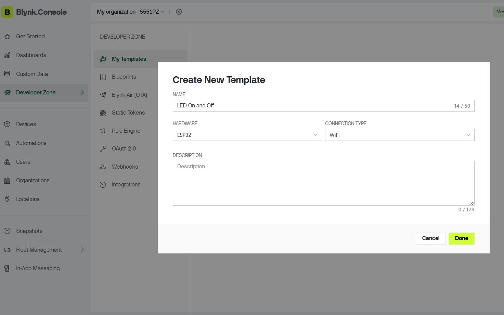Click the Snapshots icon

(x=7, y=231)
